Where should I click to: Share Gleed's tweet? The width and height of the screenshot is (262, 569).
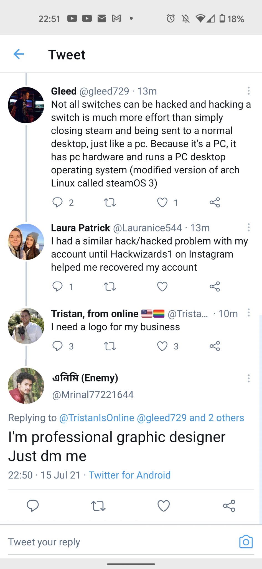click(215, 203)
